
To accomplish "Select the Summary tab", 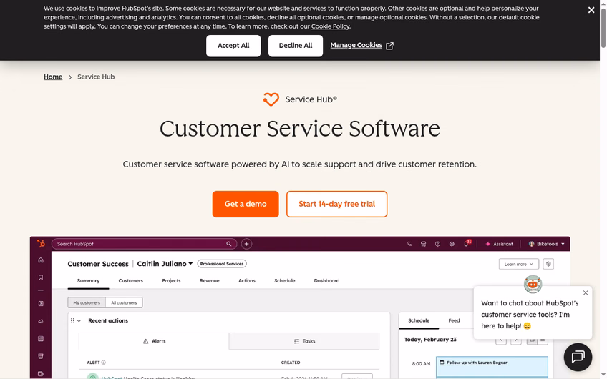I will pyautogui.click(x=88, y=281).
